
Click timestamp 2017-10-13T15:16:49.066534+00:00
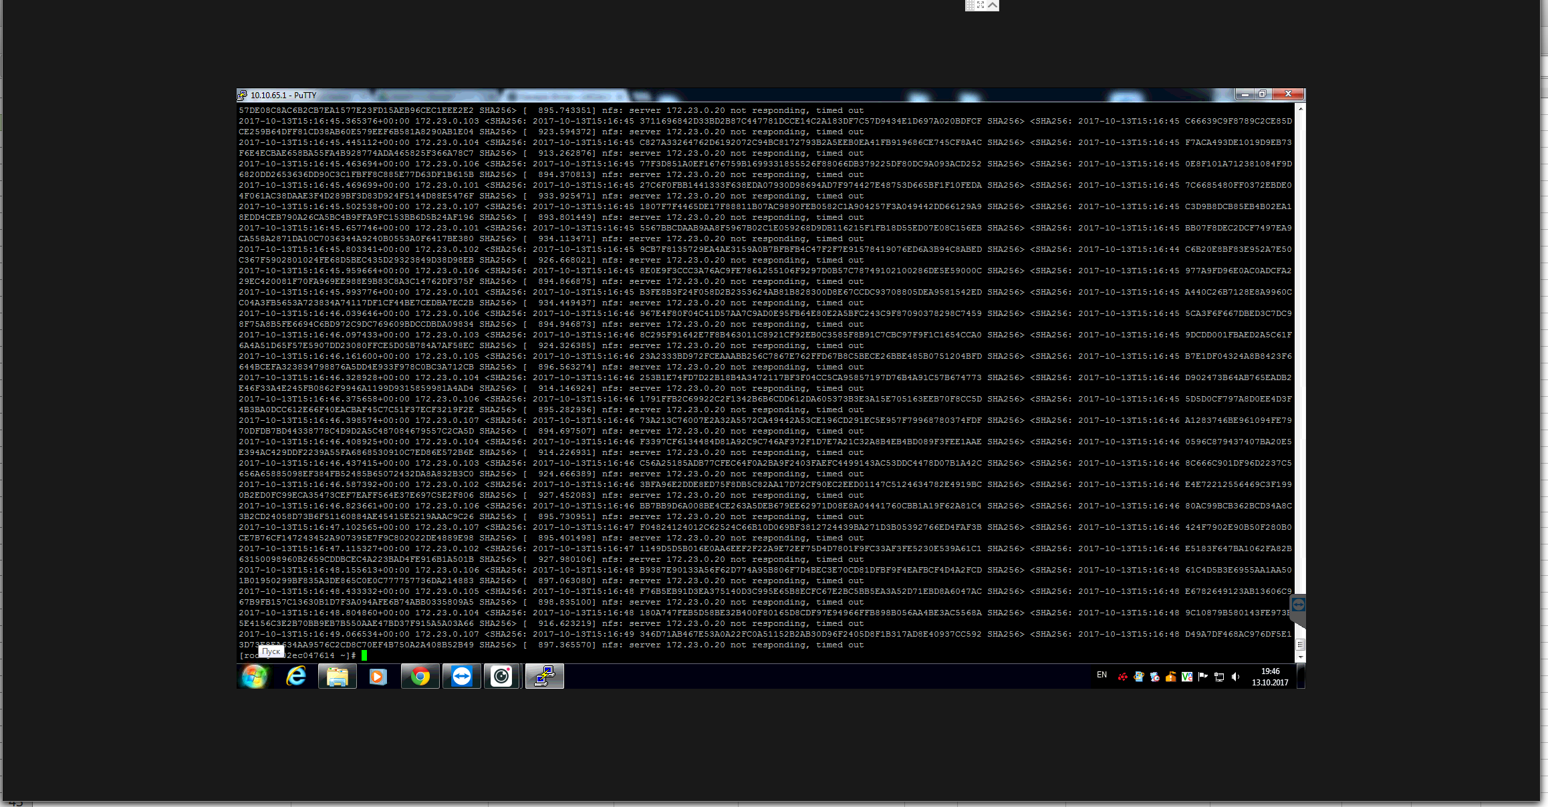pyautogui.click(x=324, y=634)
